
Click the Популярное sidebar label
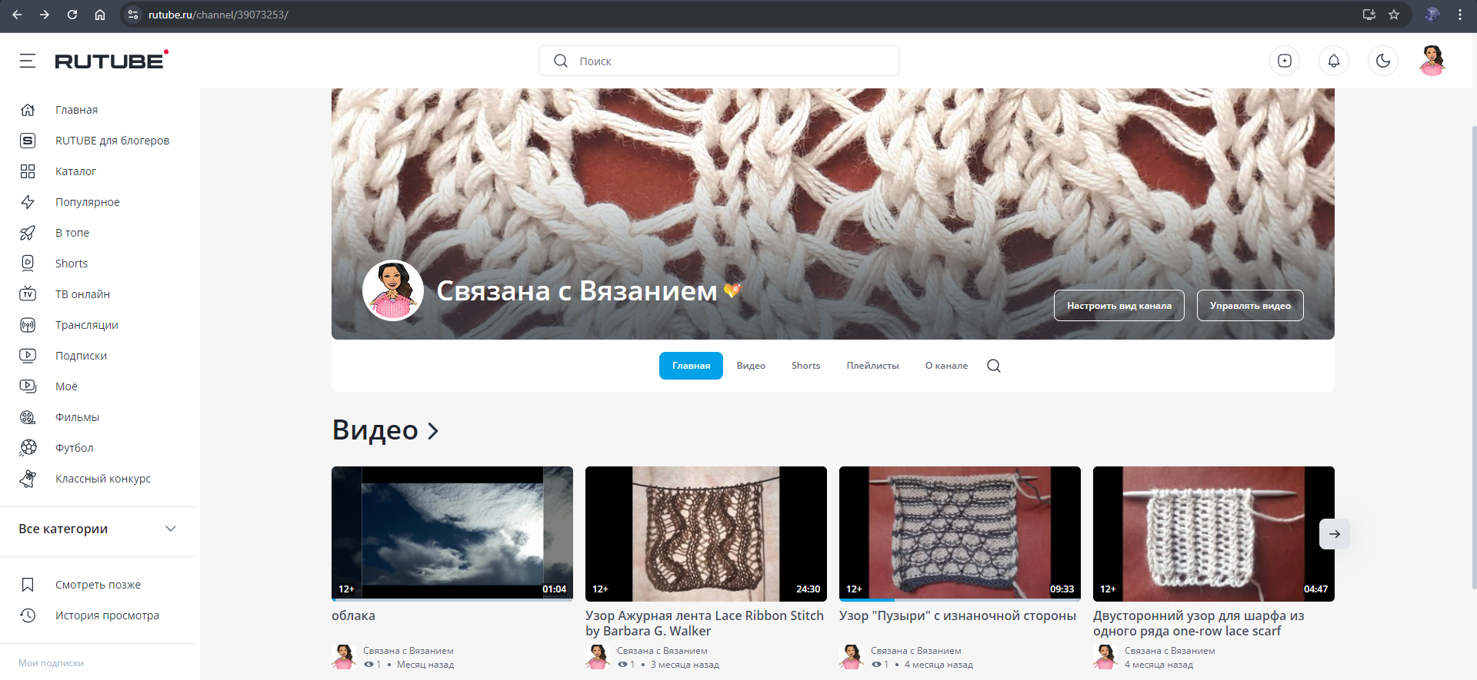88,202
